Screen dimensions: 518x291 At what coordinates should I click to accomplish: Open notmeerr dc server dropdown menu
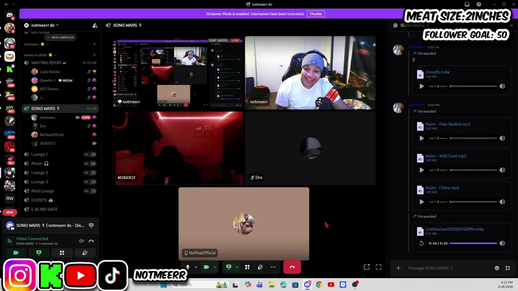pos(45,25)
